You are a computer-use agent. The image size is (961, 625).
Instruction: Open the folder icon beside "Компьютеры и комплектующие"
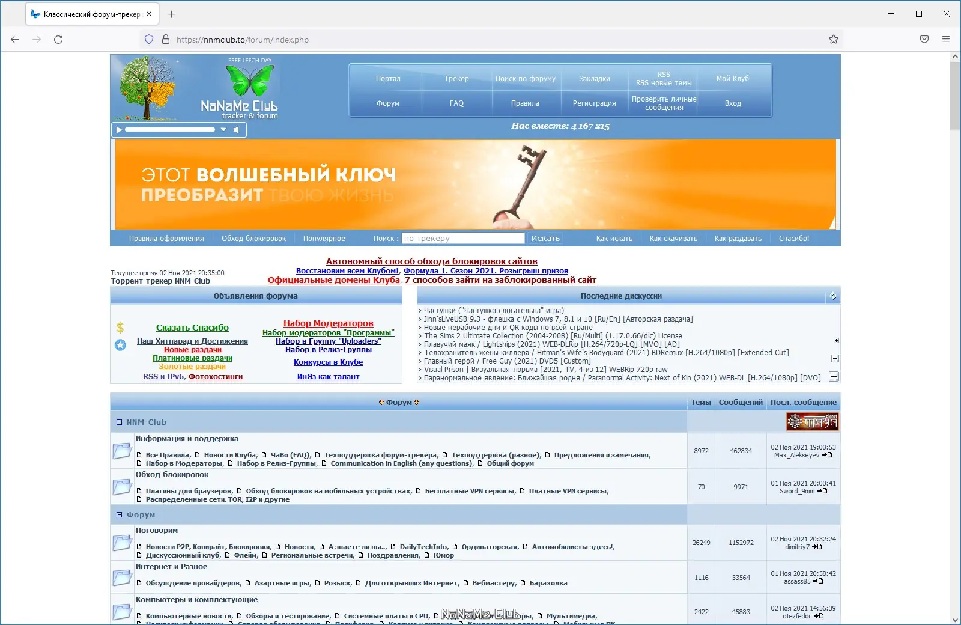[122, 610]
